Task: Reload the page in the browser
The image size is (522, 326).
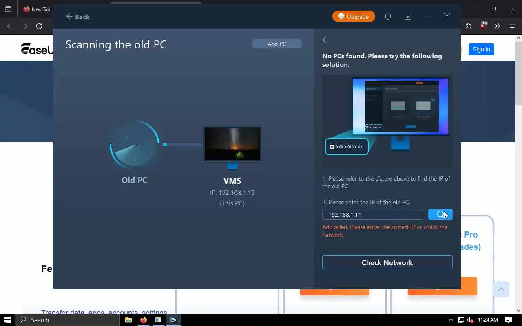Action: point(39,26)
